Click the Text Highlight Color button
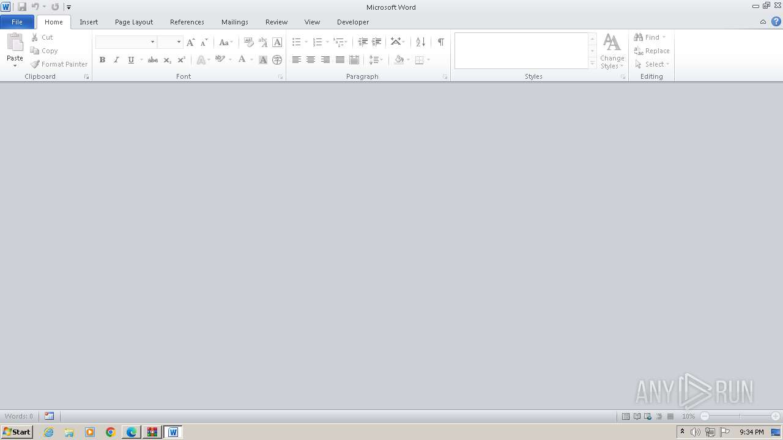Viewport: 783px width, 440px height. [220, 60]
